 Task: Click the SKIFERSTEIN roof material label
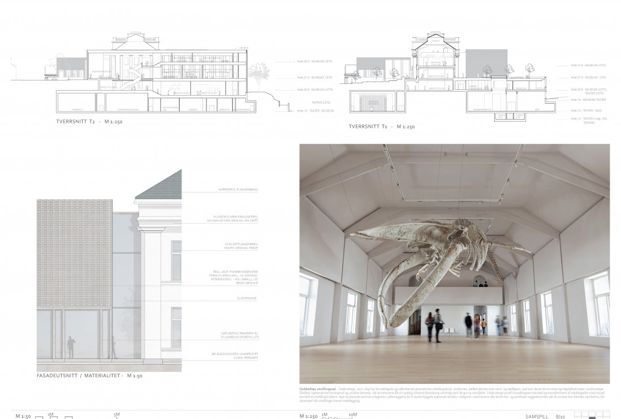tap(238, 190)
